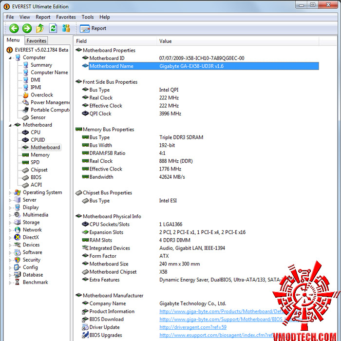
Task: Select the Memory module icon in tree
Action: point(25,155)
